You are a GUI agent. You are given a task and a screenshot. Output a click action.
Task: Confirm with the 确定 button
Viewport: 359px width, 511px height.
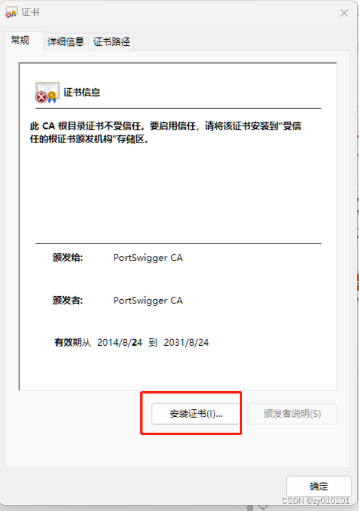(x=319, y=487)
